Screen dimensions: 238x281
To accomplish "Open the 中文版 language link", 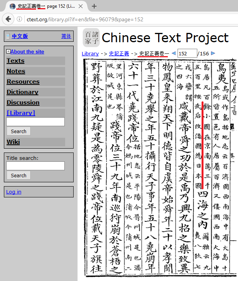I will tap(20, 36).
